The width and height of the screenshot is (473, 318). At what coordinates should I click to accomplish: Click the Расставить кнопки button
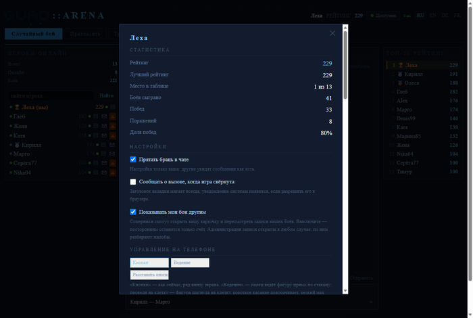tap(149, 275)
